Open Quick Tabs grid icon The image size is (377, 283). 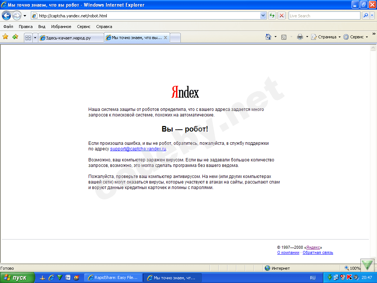(28, 38)
